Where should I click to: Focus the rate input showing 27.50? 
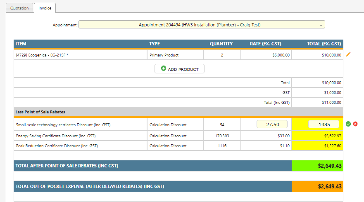point(272,124)
